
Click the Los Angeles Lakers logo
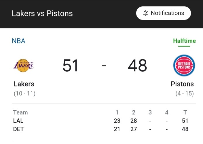click(x=24, y=66)
